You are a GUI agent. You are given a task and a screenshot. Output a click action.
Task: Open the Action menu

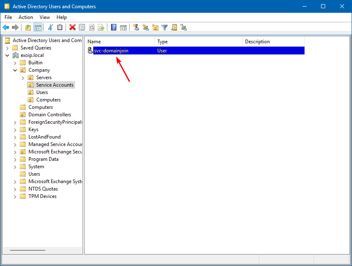click(x=26, y=17)
